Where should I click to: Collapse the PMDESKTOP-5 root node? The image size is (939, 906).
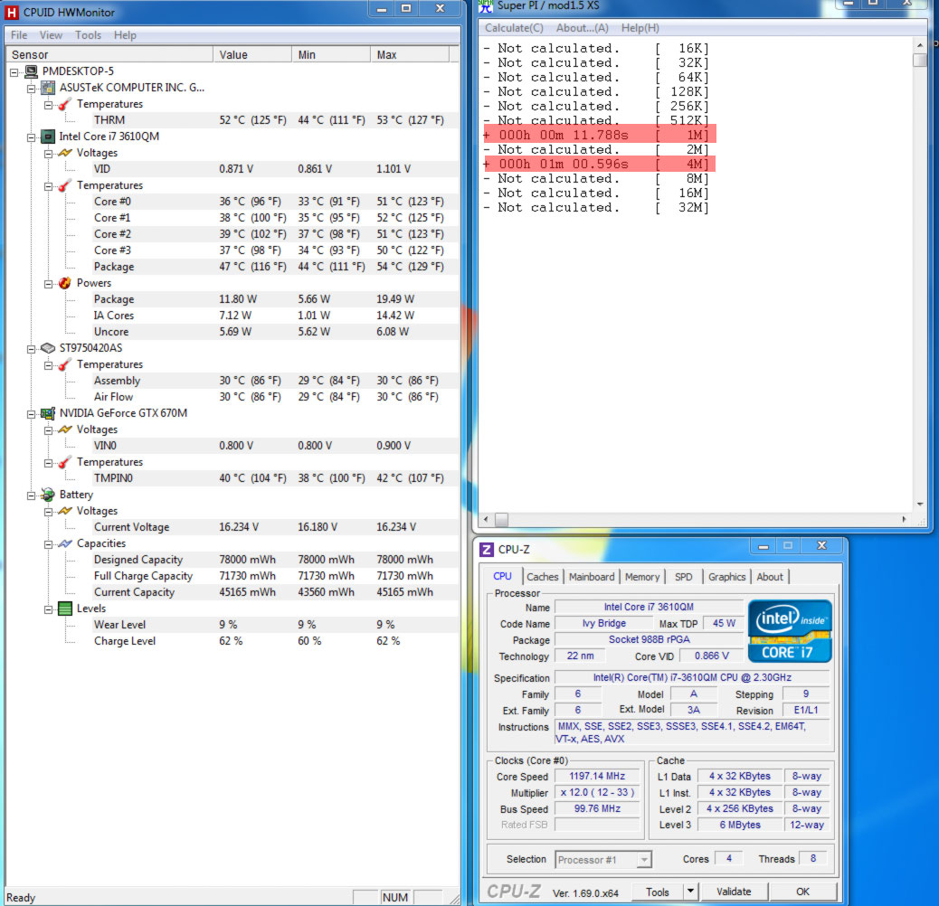(14, 72)
